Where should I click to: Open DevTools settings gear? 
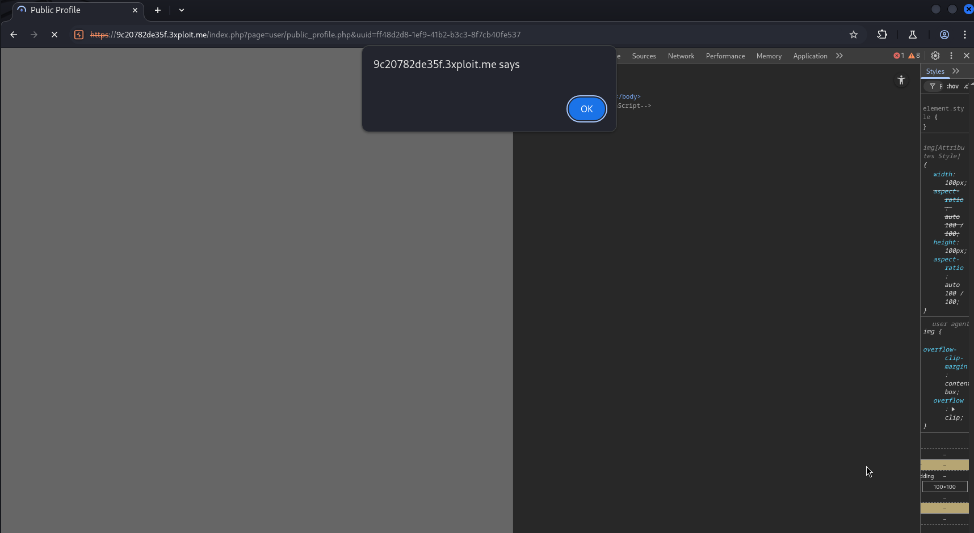point(935,56)
